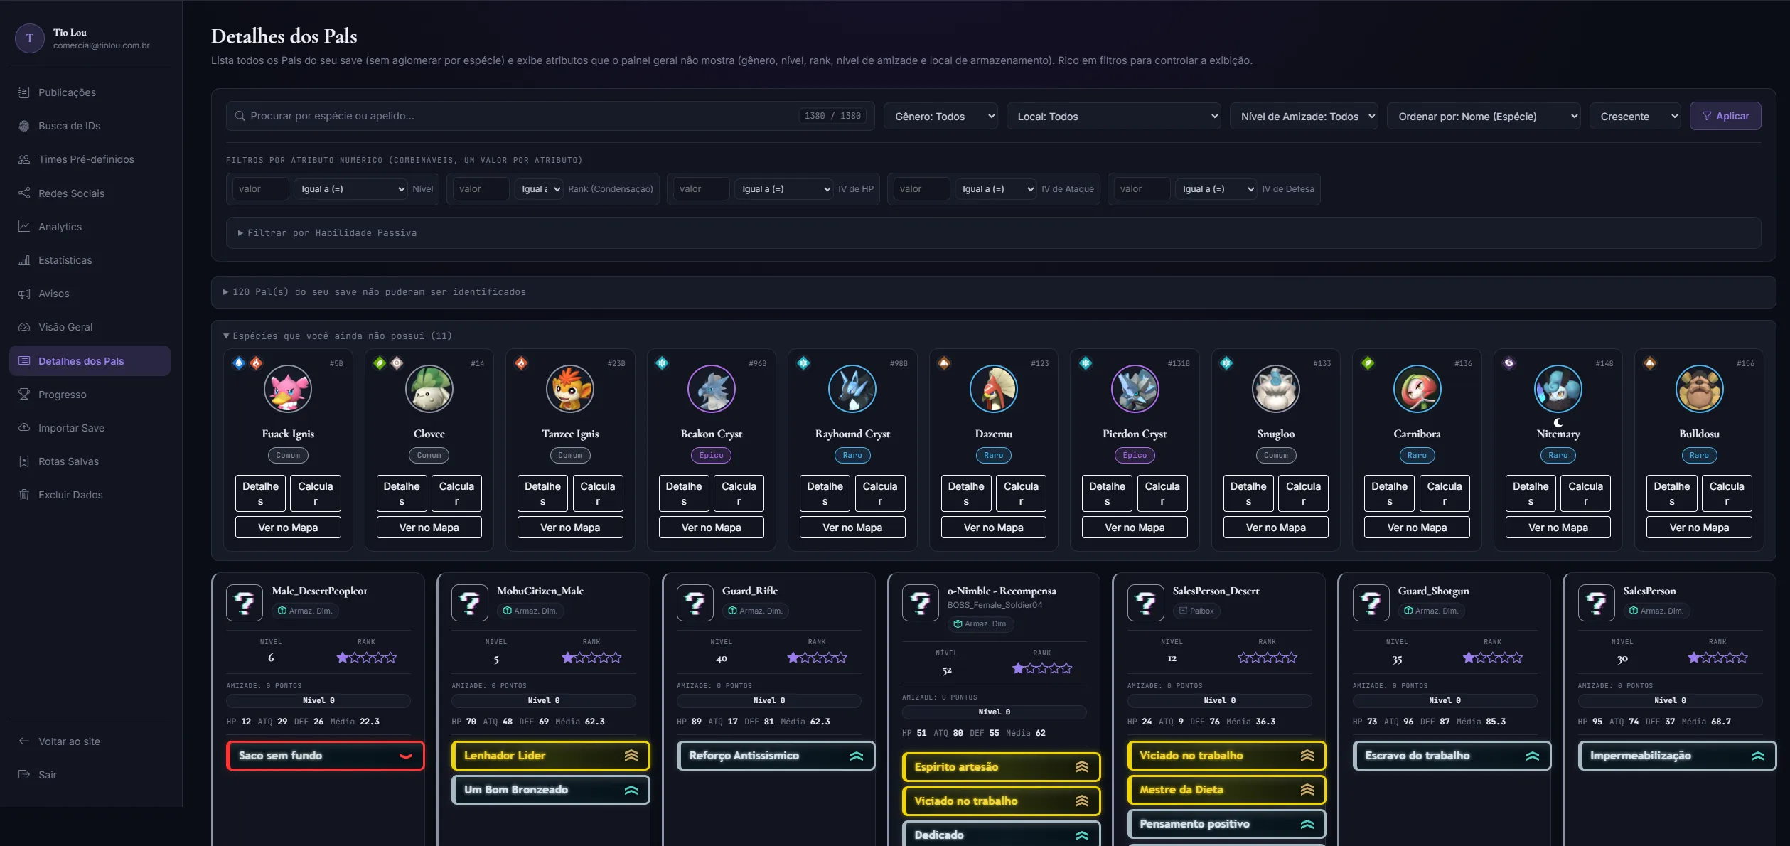The image size is (1790, 846).
Task: Click the Visão Geral gauge icon
Action: 24,327
